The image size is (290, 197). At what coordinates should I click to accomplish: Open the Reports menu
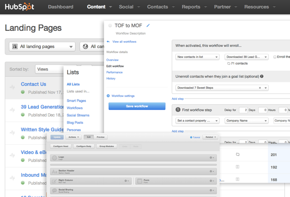click(x=194, y=7)
